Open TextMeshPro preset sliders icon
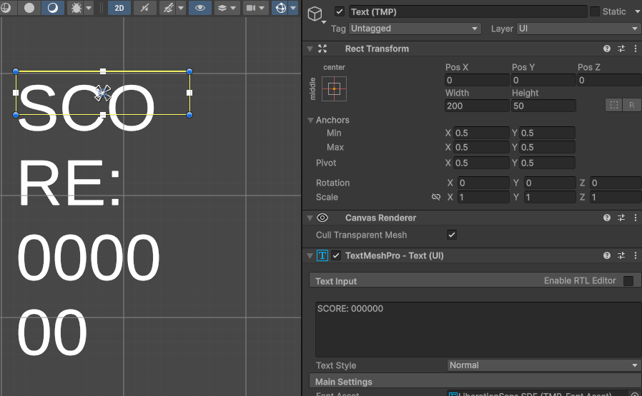Viewport: 642px width, 396px height. click(x=621, y=256)
